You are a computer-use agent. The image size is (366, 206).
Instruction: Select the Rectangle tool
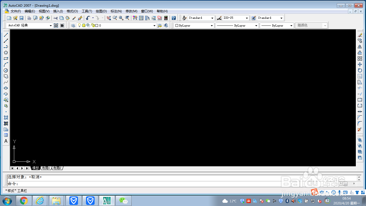tap(6, 58)
